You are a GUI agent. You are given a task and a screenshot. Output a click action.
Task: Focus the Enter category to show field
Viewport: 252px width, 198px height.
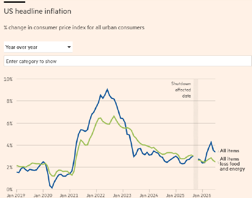(128, 61)
